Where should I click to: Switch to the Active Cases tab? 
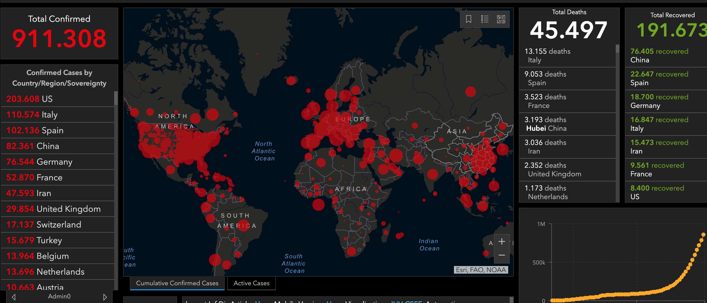(251, 283)
